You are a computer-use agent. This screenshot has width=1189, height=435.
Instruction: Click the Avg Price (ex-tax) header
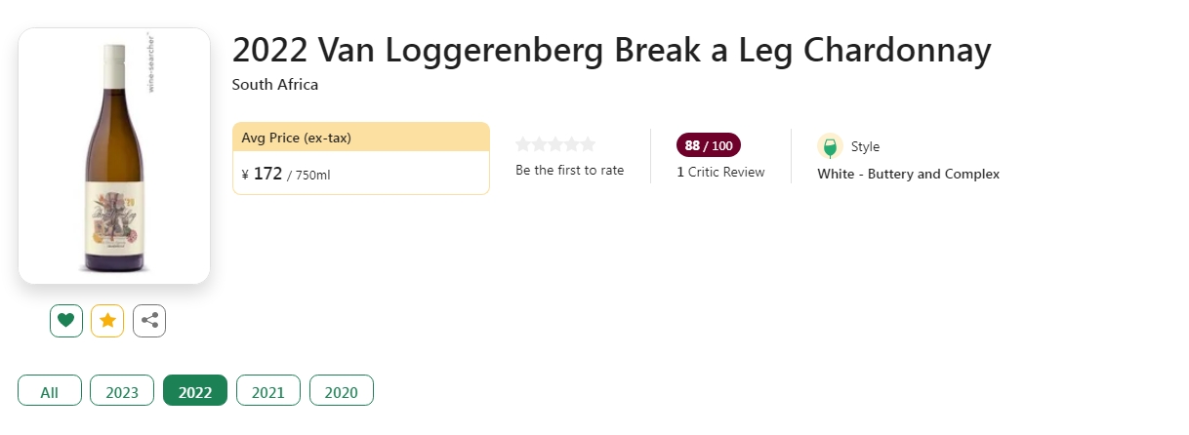(x=360, y=138)
